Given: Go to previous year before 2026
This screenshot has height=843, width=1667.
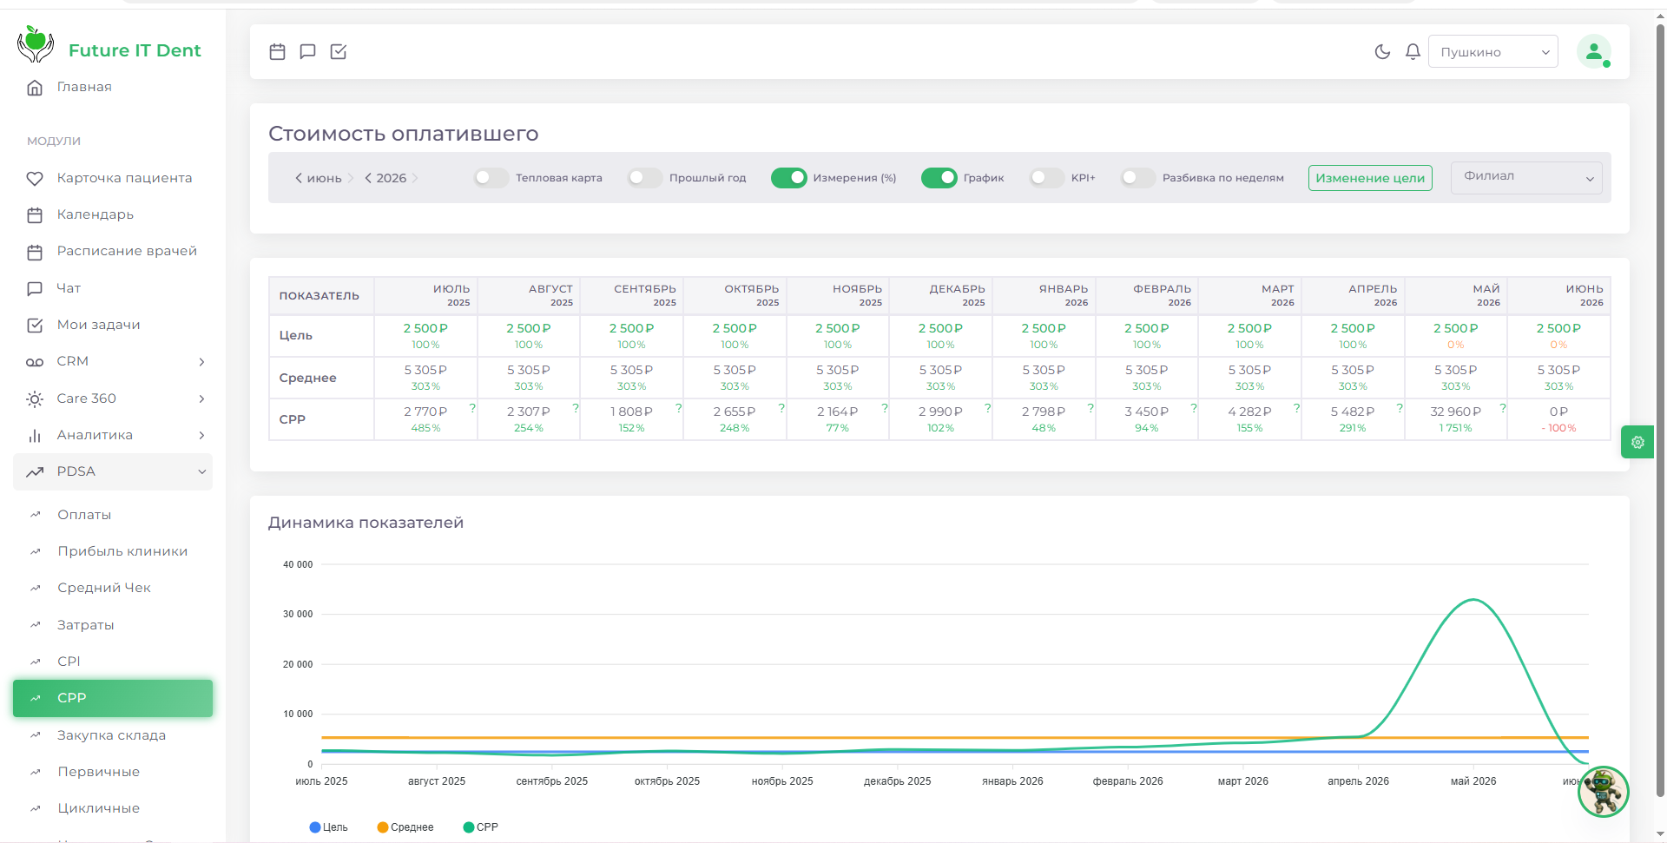Looking at the screenshot, I should click(369, 178).
